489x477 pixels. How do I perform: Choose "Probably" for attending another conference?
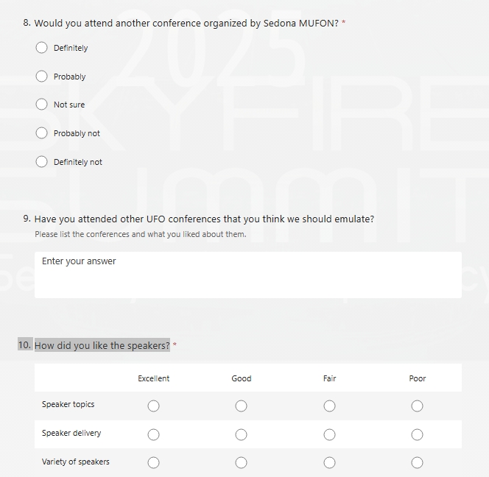[x=42, y=77]
